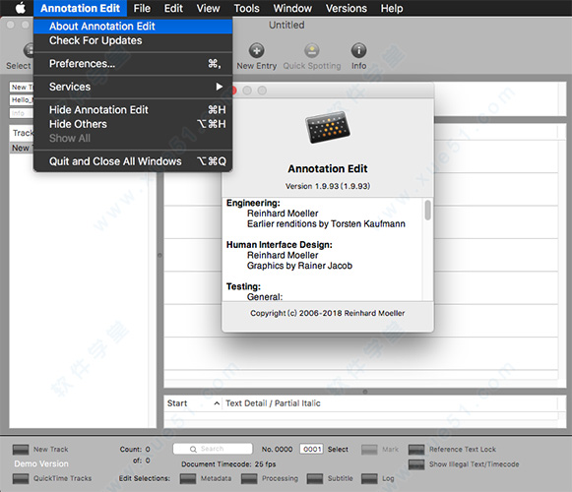Toggle the Subtitle edit selection
The height and width of the screenshot is (492, 572).
tap(315, 478)
